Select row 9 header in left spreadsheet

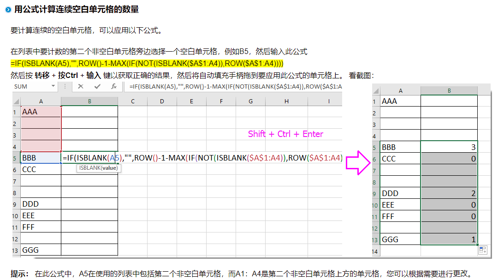pyautogui.click(x=15, y=204)
